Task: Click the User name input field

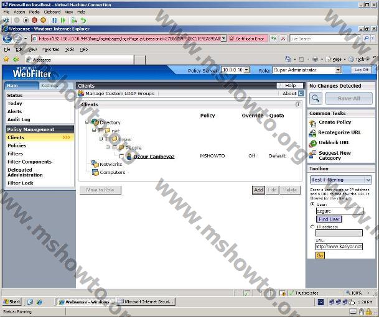Action: coord(339,211)
